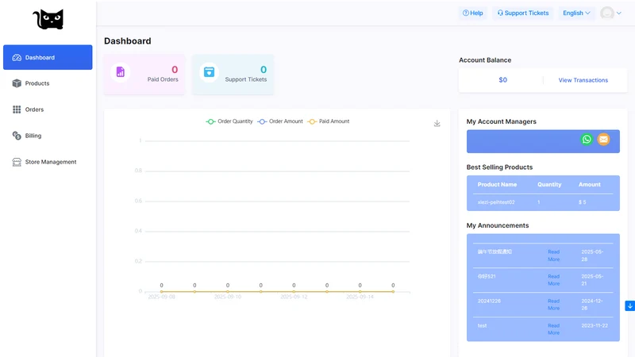
Task: Click the Support Tickets blue card icon
Action: 209,72
